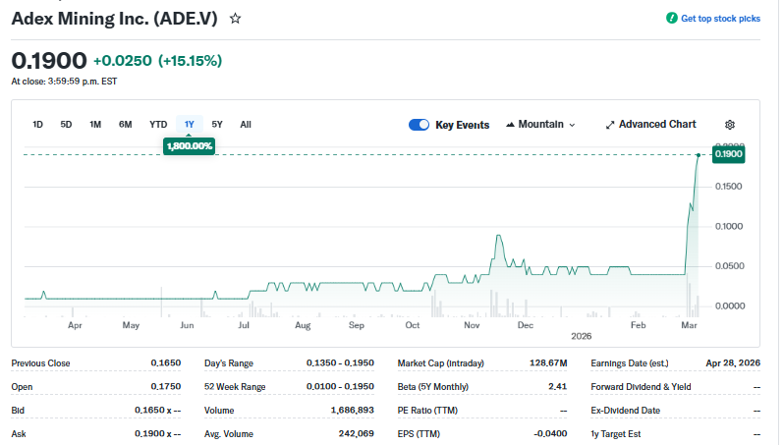The image size is (784, 445).
Task: Choose the 1Y range tab
Action: 189,125
